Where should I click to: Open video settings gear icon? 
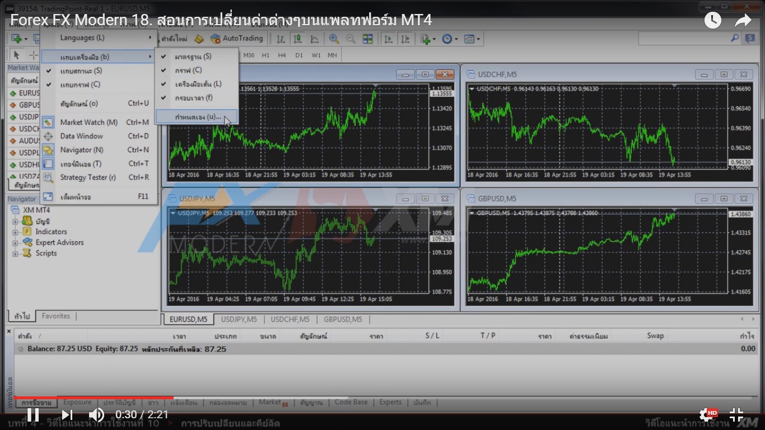pyautogui.click(x=706, y=415)
